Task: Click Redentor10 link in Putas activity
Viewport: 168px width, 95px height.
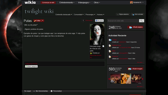Action: coord(123,42)
